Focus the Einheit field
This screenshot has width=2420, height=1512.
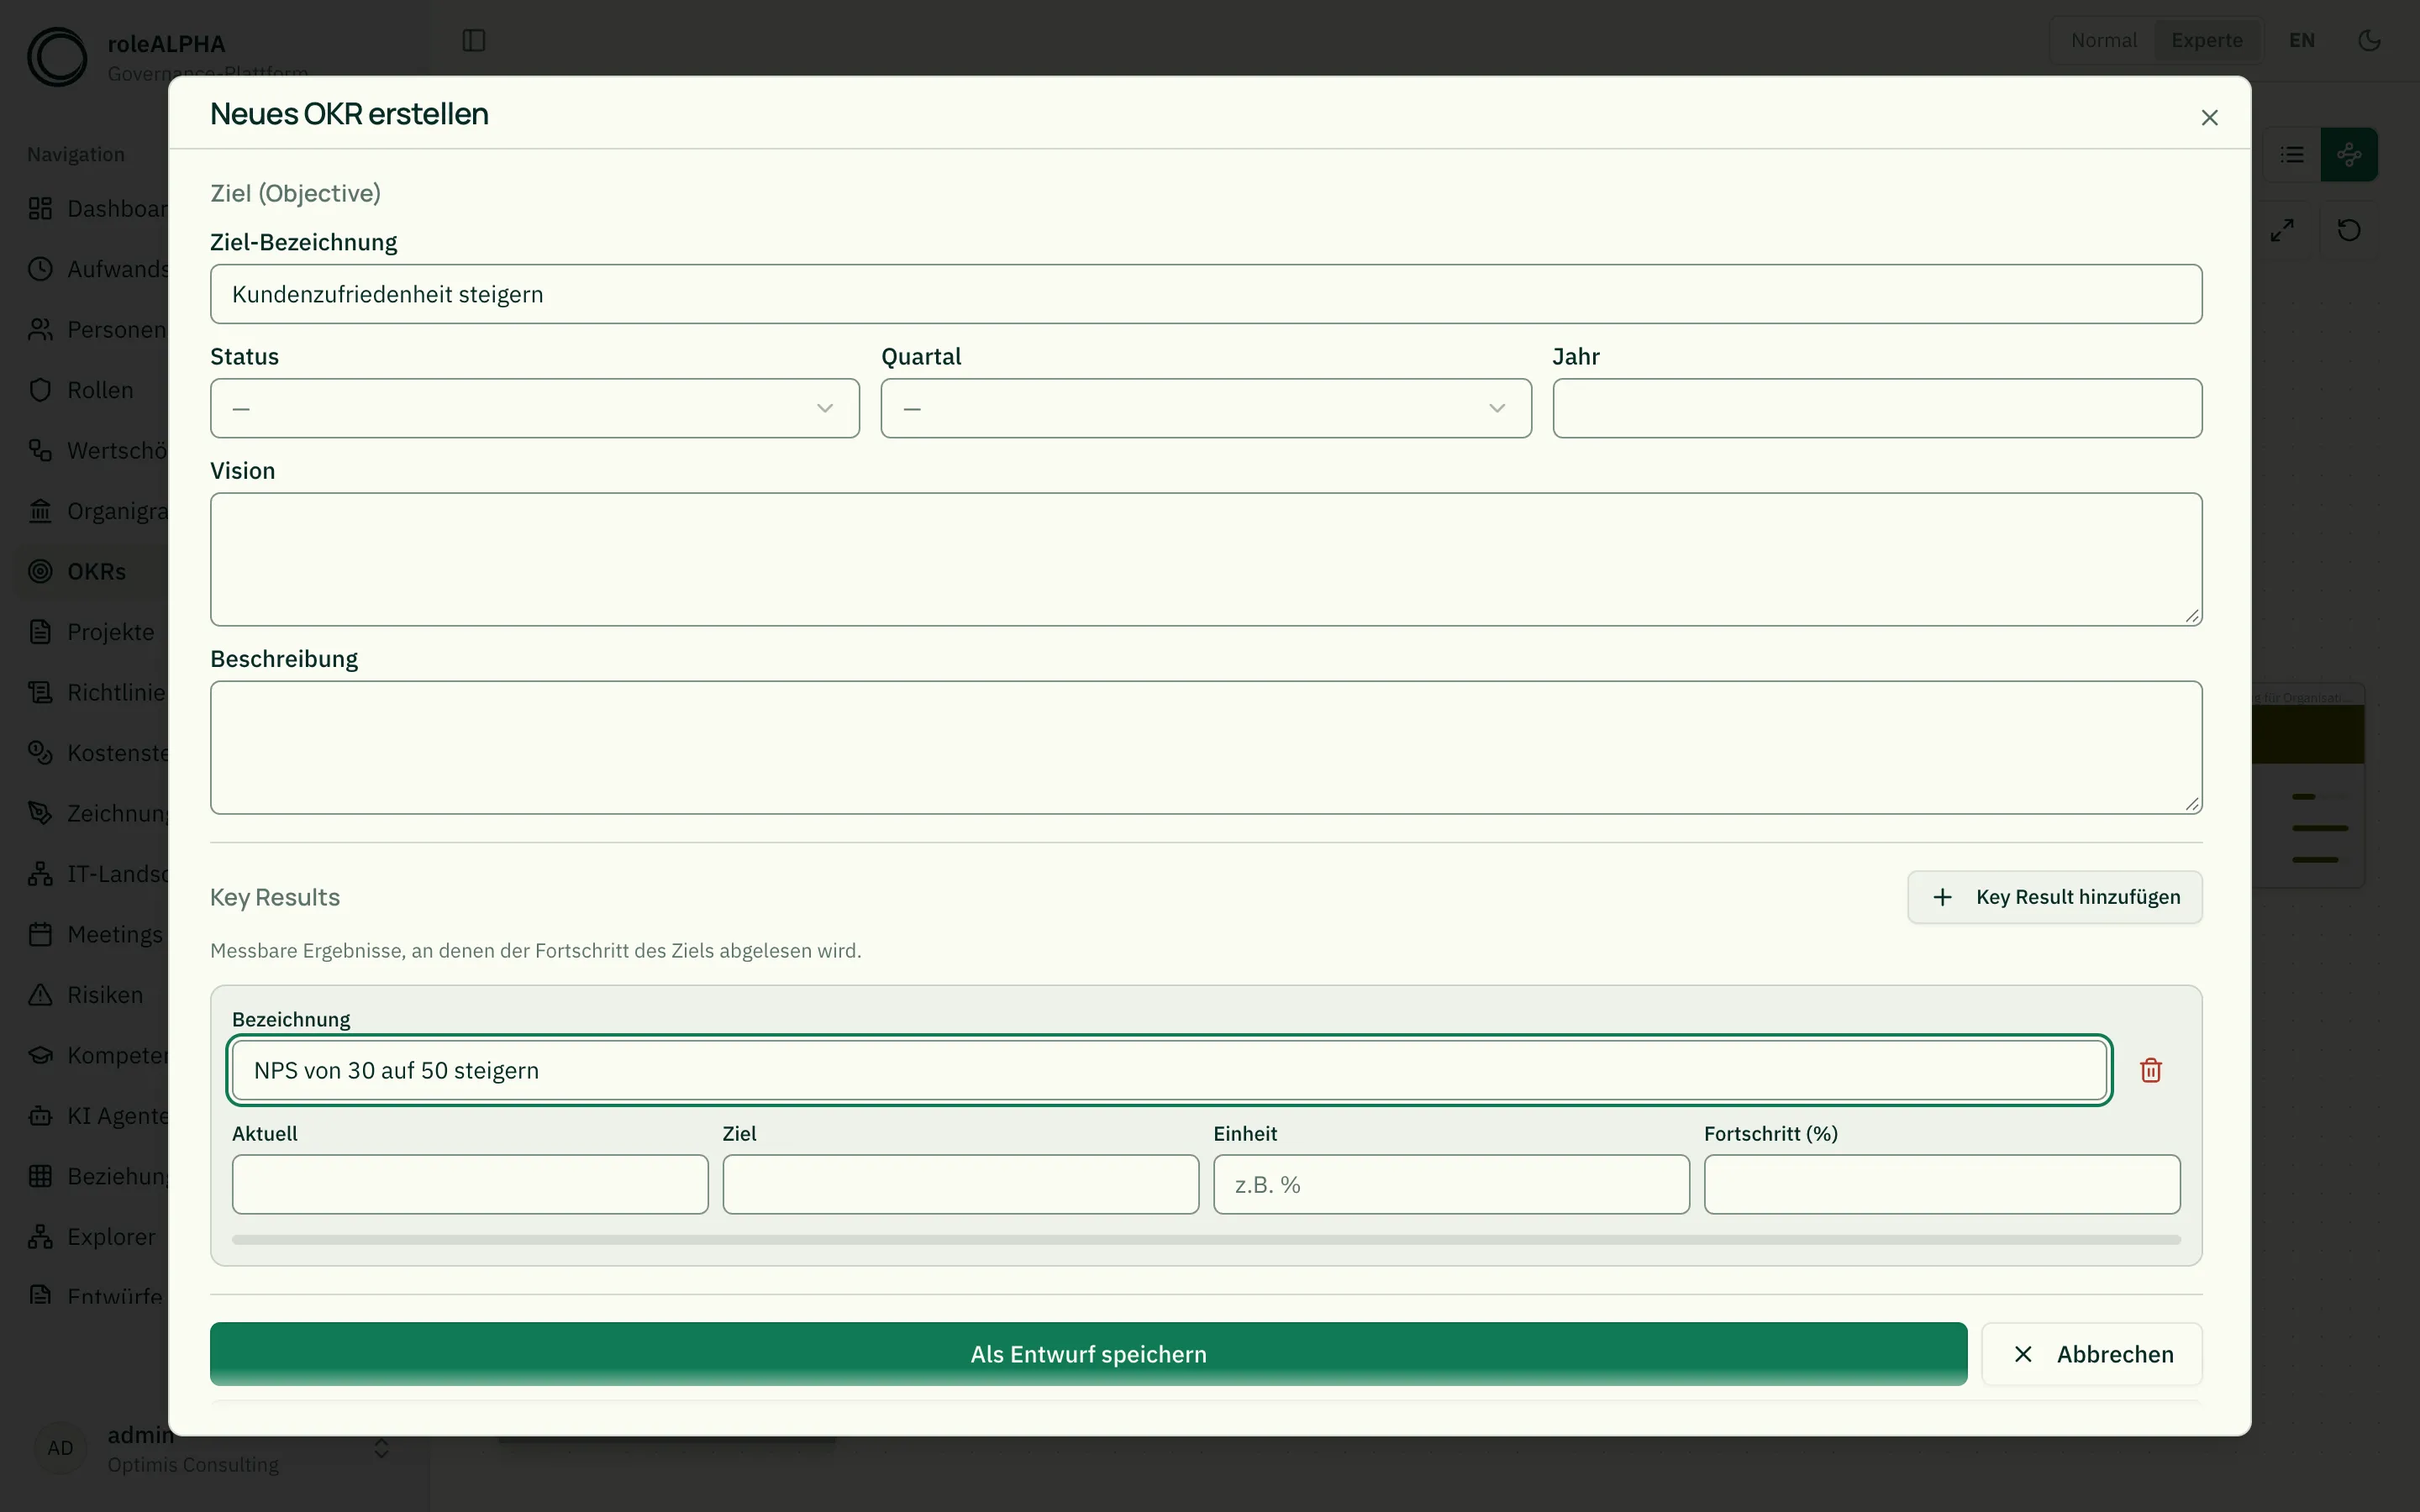[x=1451, y=1185]
